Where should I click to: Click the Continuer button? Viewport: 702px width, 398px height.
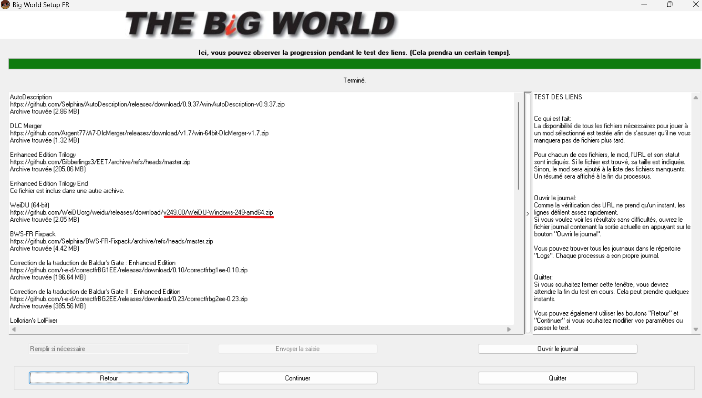(x=297, y=378)
